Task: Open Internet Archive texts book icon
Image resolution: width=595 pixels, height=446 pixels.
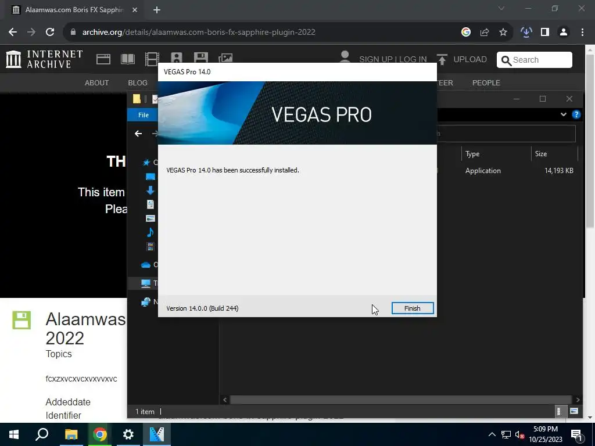Action: coord(128,59)
